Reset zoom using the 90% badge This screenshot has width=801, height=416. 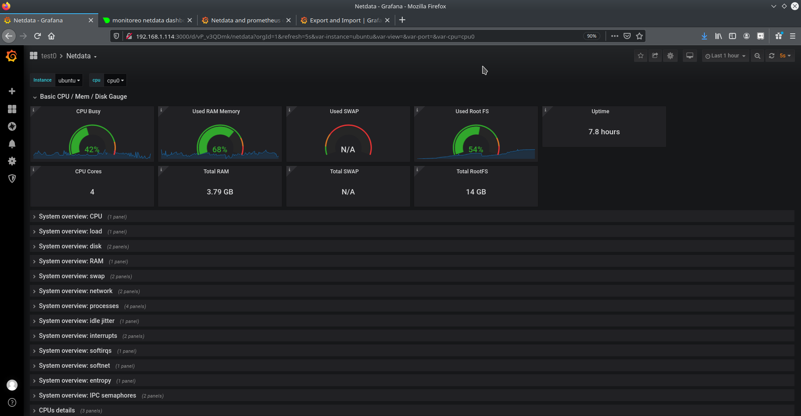592,36
